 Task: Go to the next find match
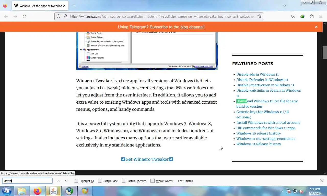(x=66, y=181)
